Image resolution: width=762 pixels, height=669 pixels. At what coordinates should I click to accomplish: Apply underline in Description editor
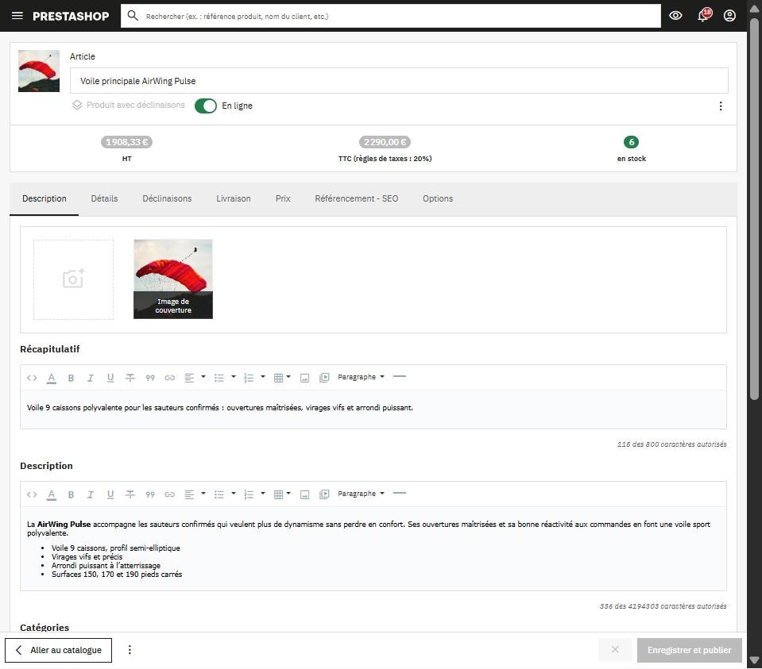(x=110, y=494)
